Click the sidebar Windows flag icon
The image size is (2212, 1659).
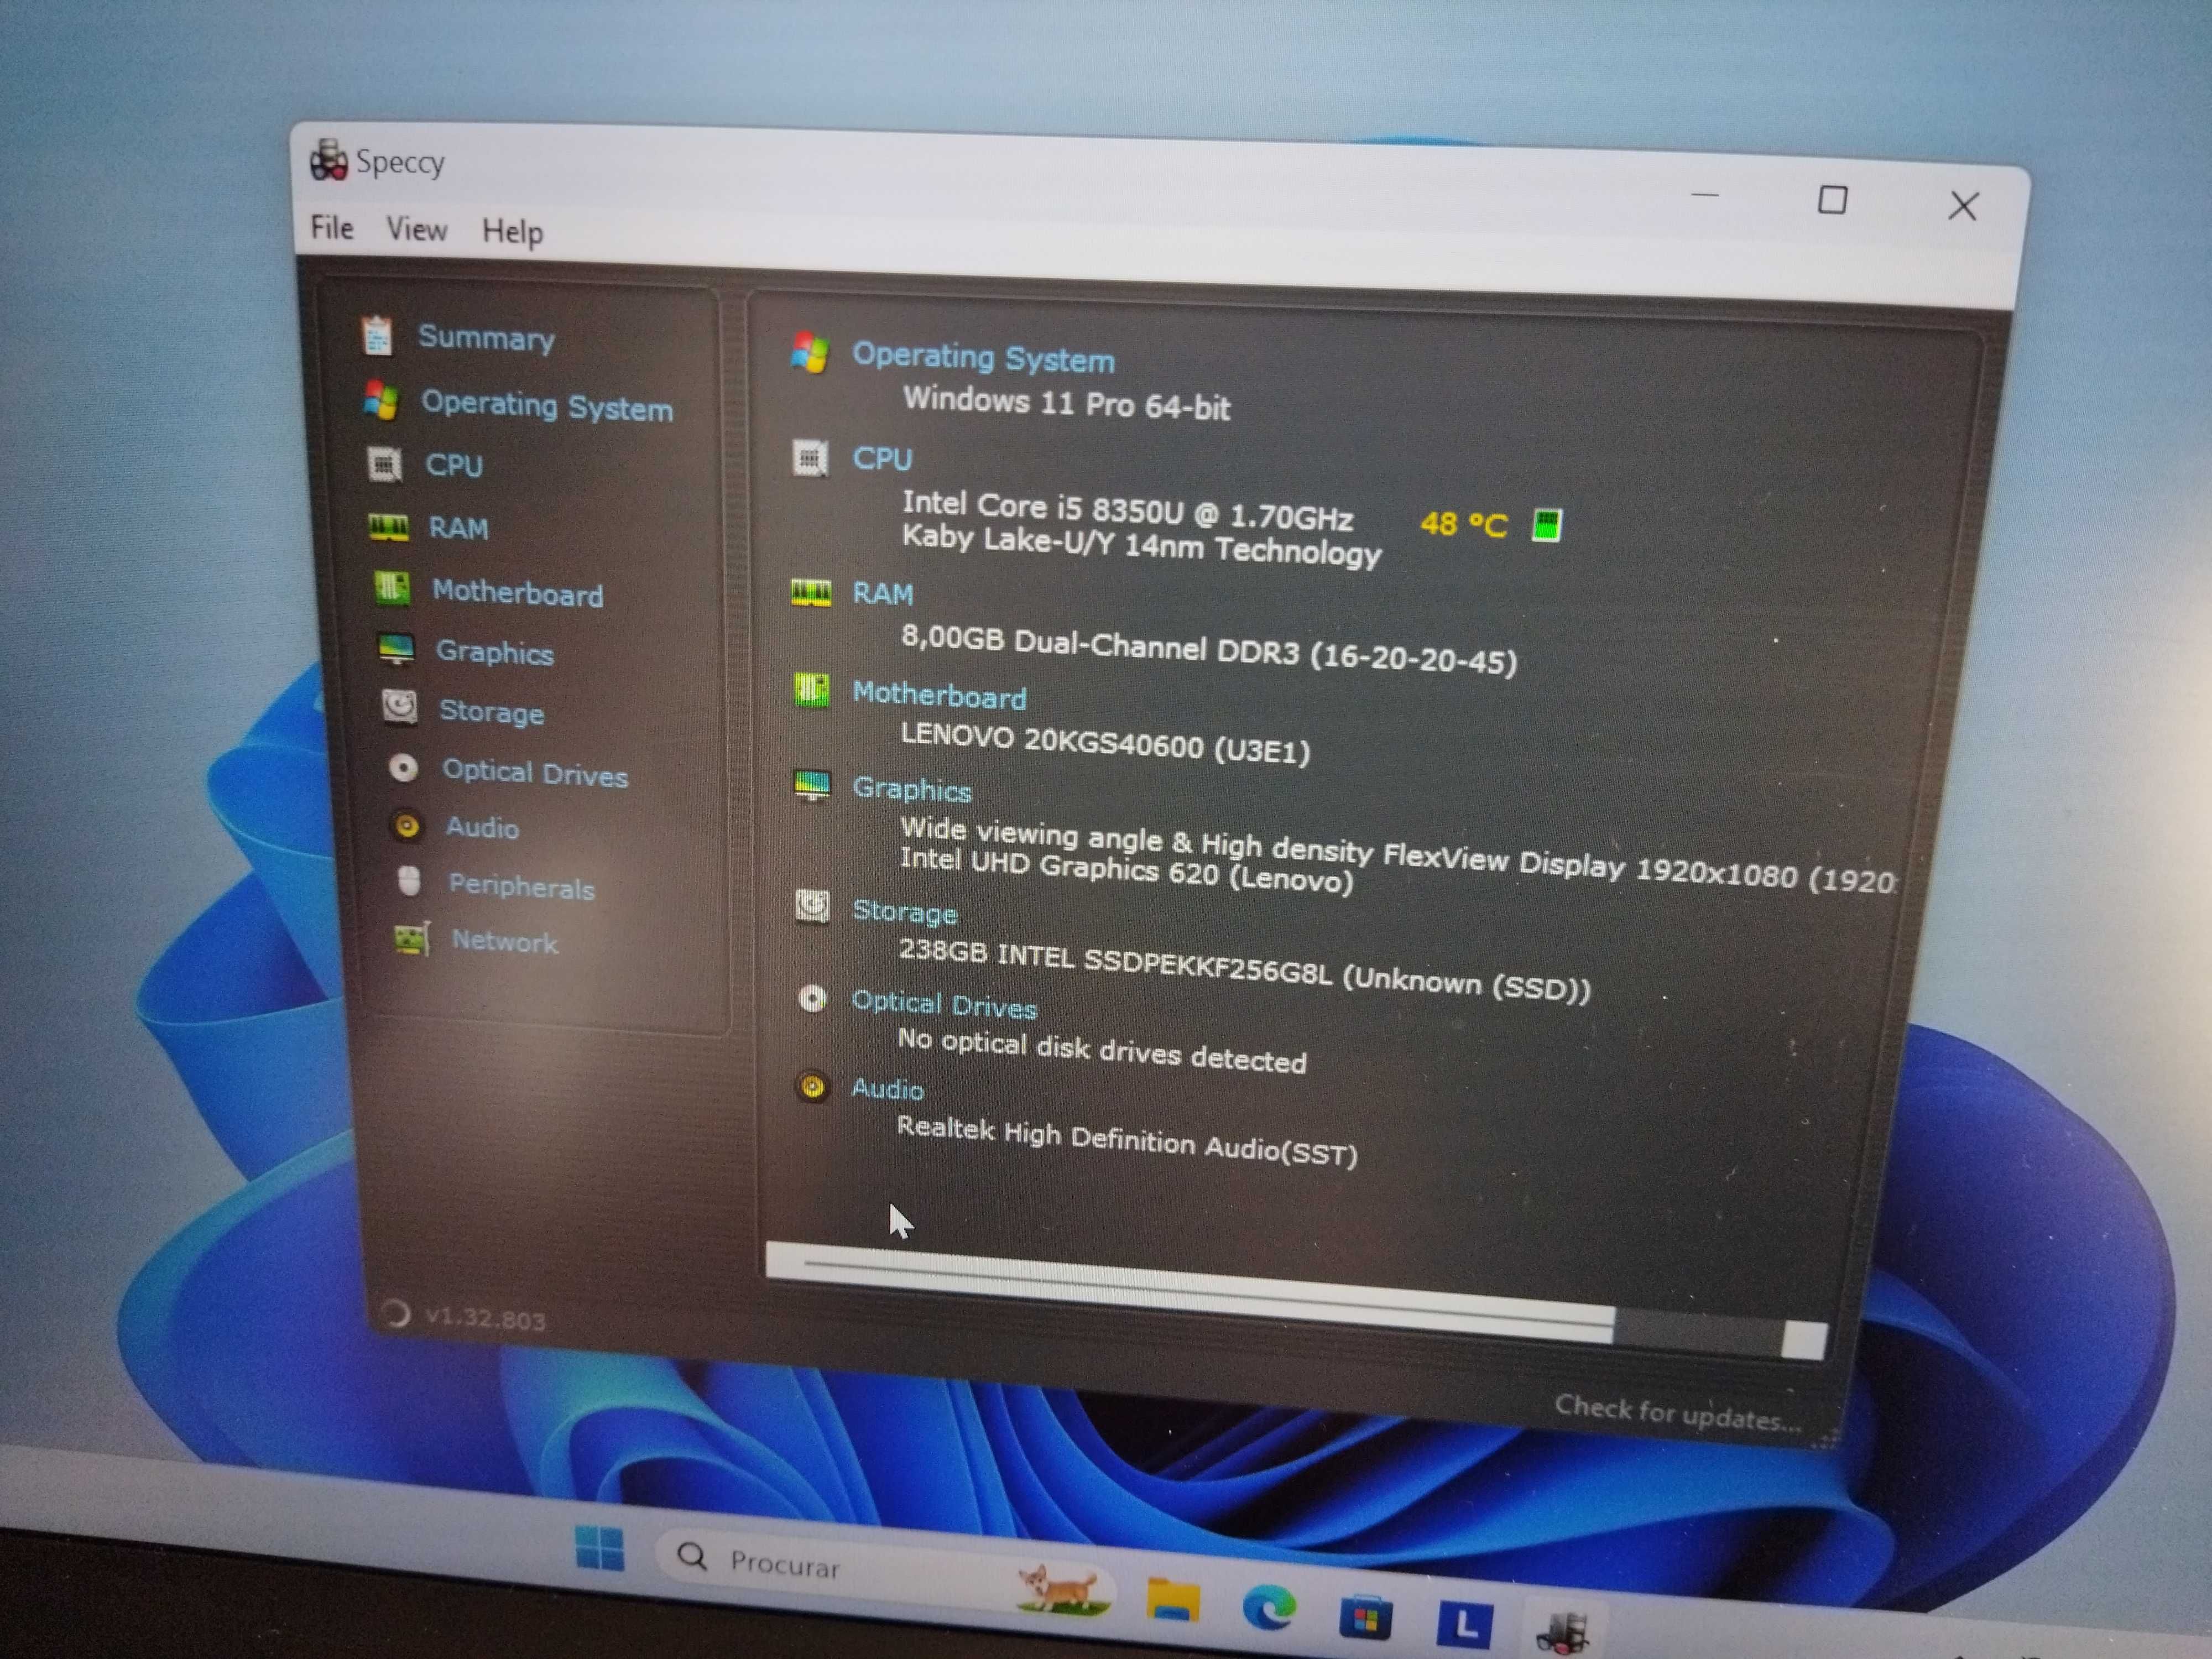tap(380, 400)
